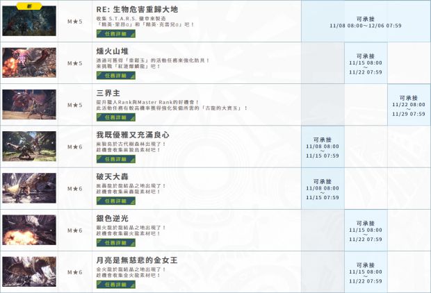
Task: Click 燻火山堆 availability 11/15–11/22 cell
Action: point(366,63)
